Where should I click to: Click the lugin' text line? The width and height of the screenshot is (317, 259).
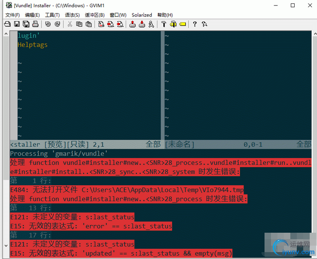point(28,36)
